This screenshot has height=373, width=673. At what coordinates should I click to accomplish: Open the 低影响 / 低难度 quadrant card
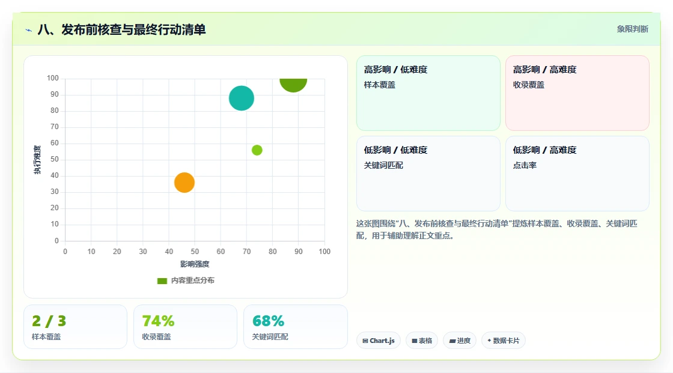point(428,174)
